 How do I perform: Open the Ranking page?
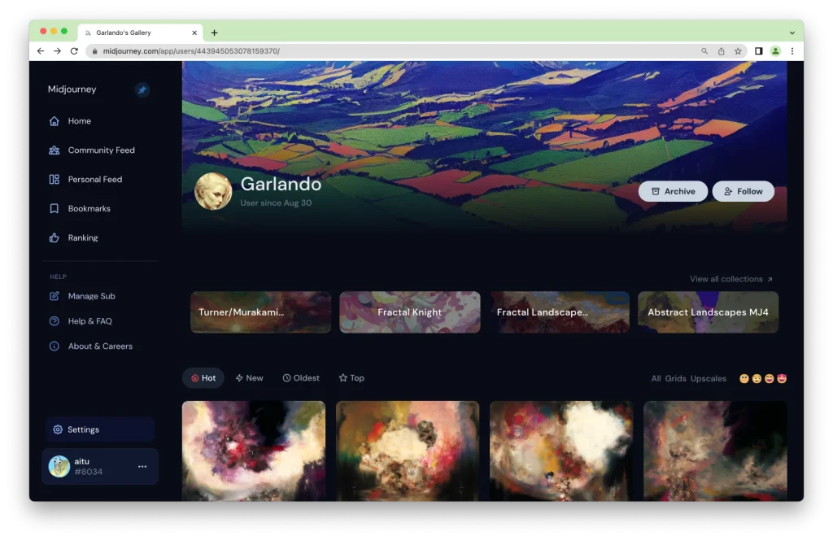pos(82,238)
